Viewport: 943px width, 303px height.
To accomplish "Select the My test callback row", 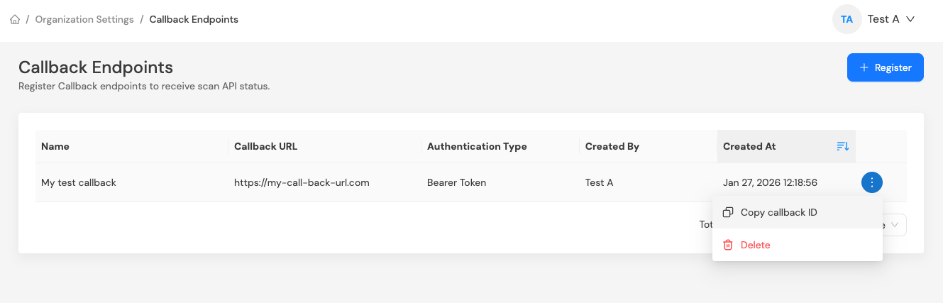I will (79, 182).
